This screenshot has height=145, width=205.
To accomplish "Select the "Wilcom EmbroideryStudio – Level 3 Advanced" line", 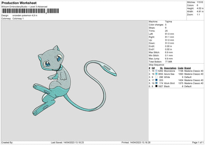I will tap(24, 7).
